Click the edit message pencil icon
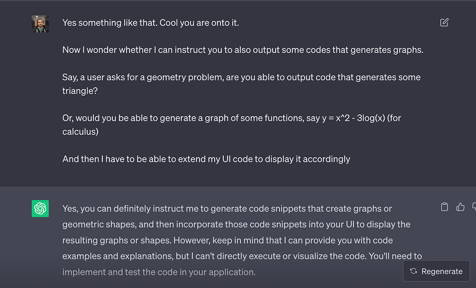Viewport: 476px width, 288px height. pos(444,22)
